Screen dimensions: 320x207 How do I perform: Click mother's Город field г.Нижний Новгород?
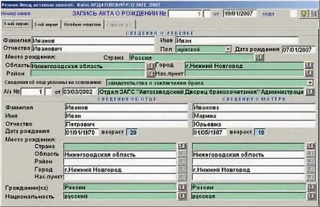pos(249,170)
